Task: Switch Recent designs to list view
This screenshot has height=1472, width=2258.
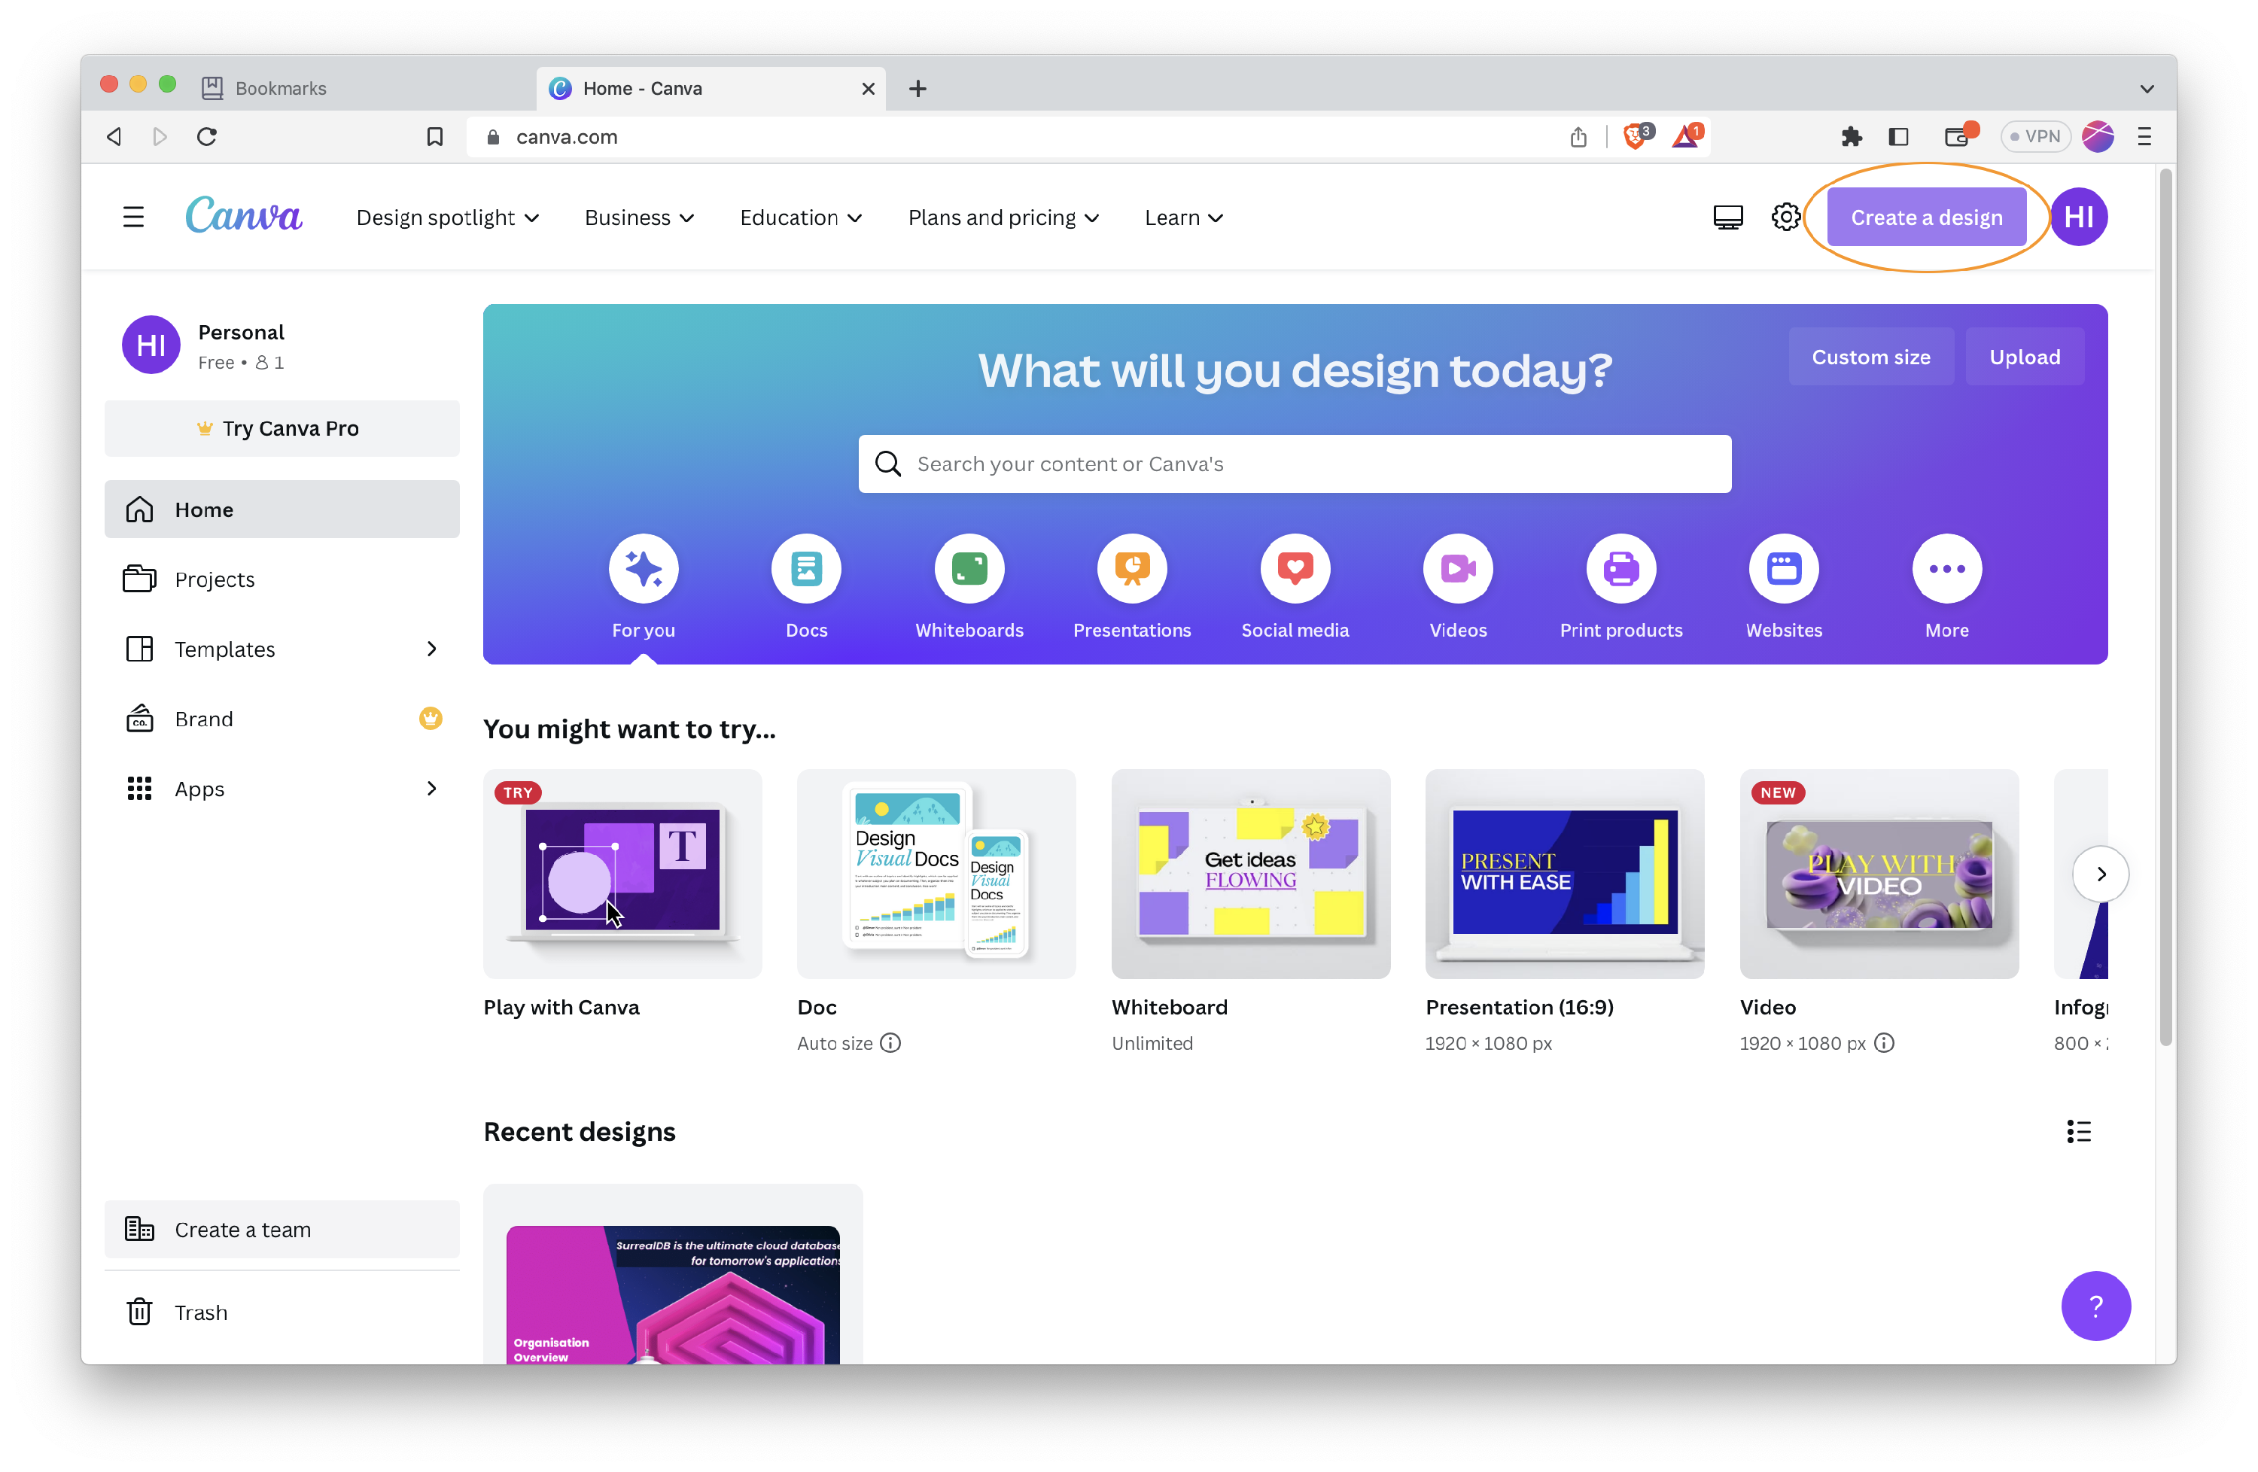Action: (2078, 1130)
